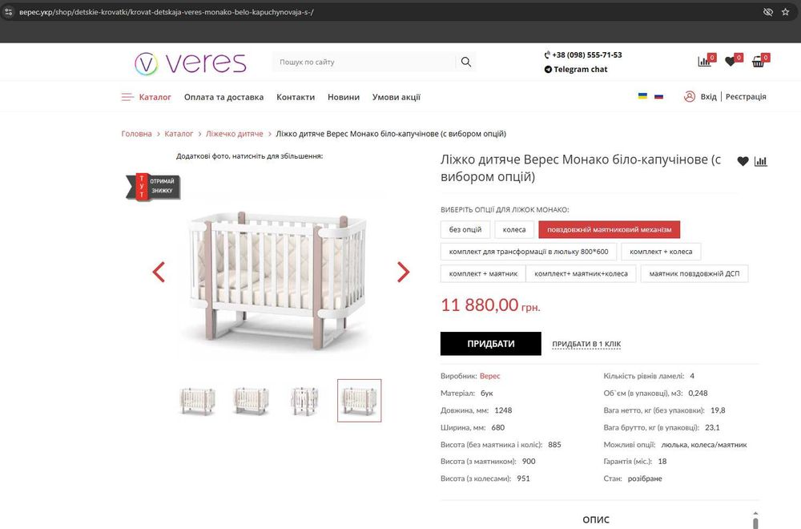Bookmark page with browser star icon

coord(785,12)
